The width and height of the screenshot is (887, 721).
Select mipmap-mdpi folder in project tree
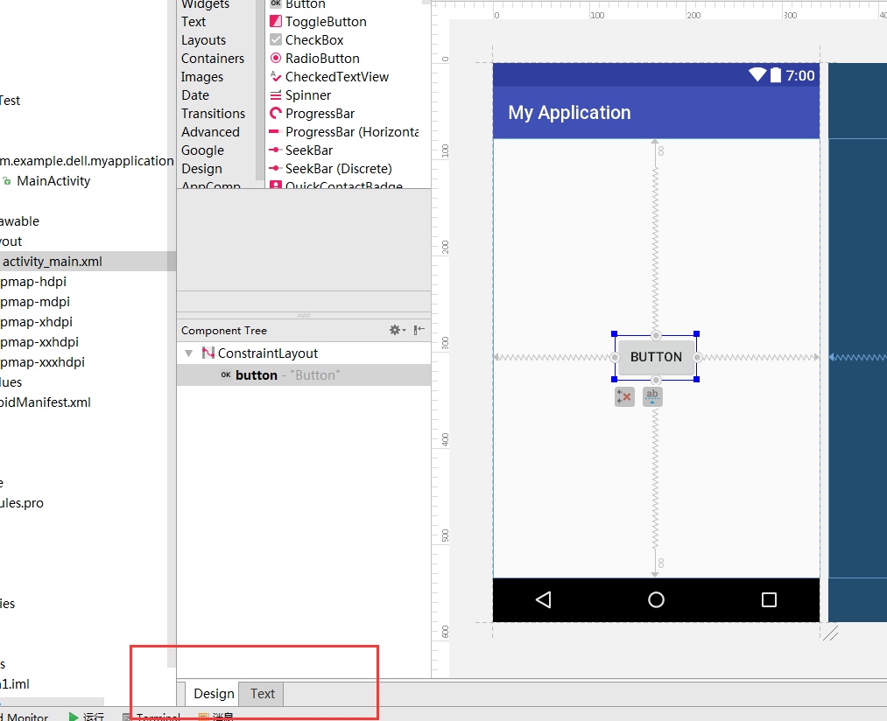pyautogui.click(x=35, y=301)
